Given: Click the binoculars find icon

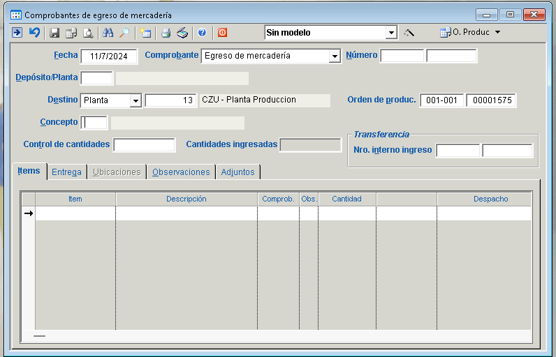Looking at the screenshot, I should coord(108,33).
